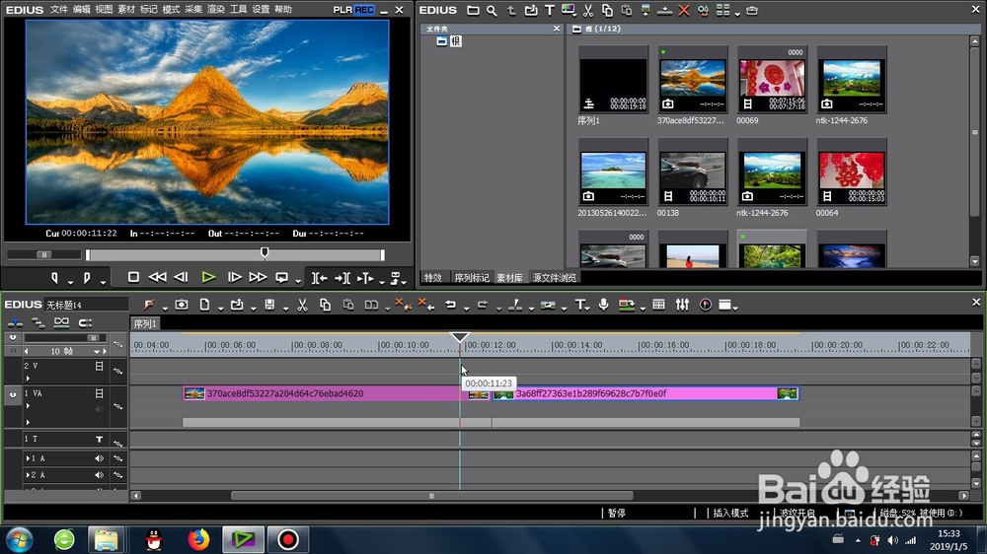Set In point in the player
This screenshot has width=987, height=554.
(x=54, y=278)
